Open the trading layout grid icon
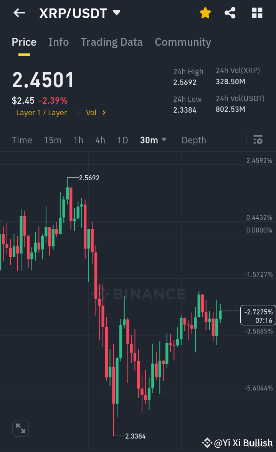This screenshot has height=452, width=276. 256,13
